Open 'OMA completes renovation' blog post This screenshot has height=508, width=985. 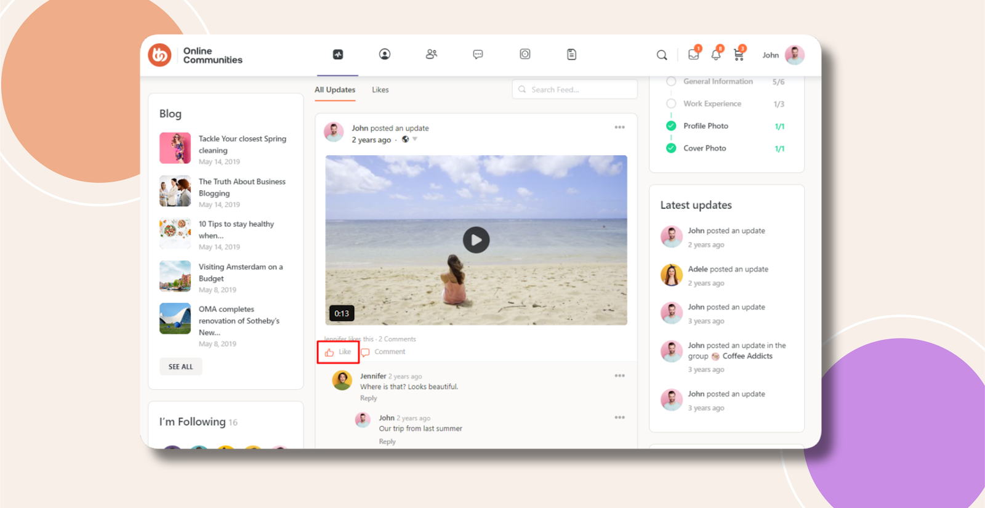(x=239, y=321)
